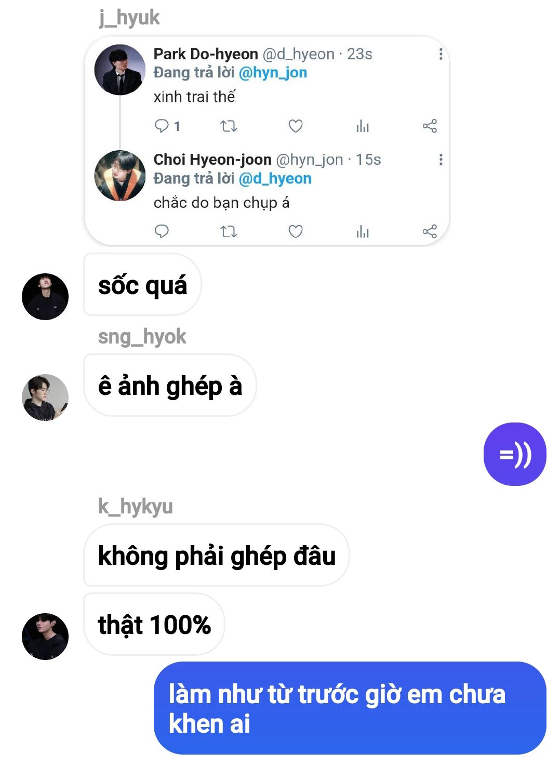Screen dimensions: 560x766
Task: Open the @hyn_jon mention link
Action: [273, 73]
